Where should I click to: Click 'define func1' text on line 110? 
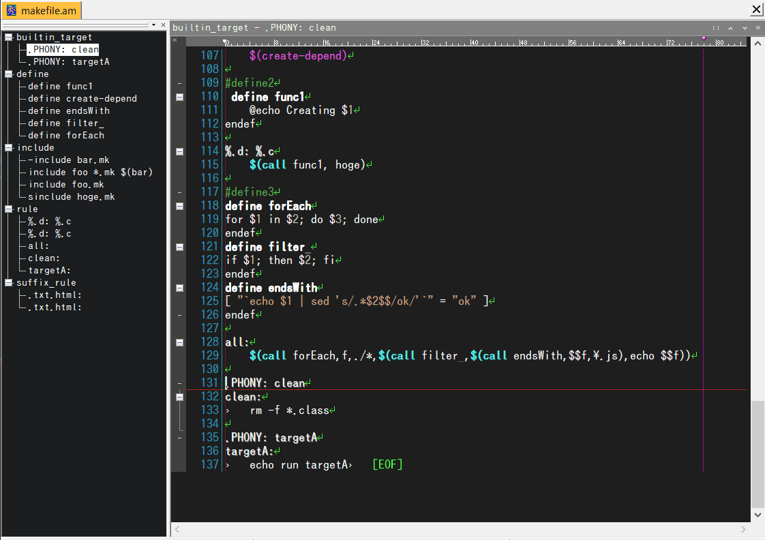tap(267, 97)
